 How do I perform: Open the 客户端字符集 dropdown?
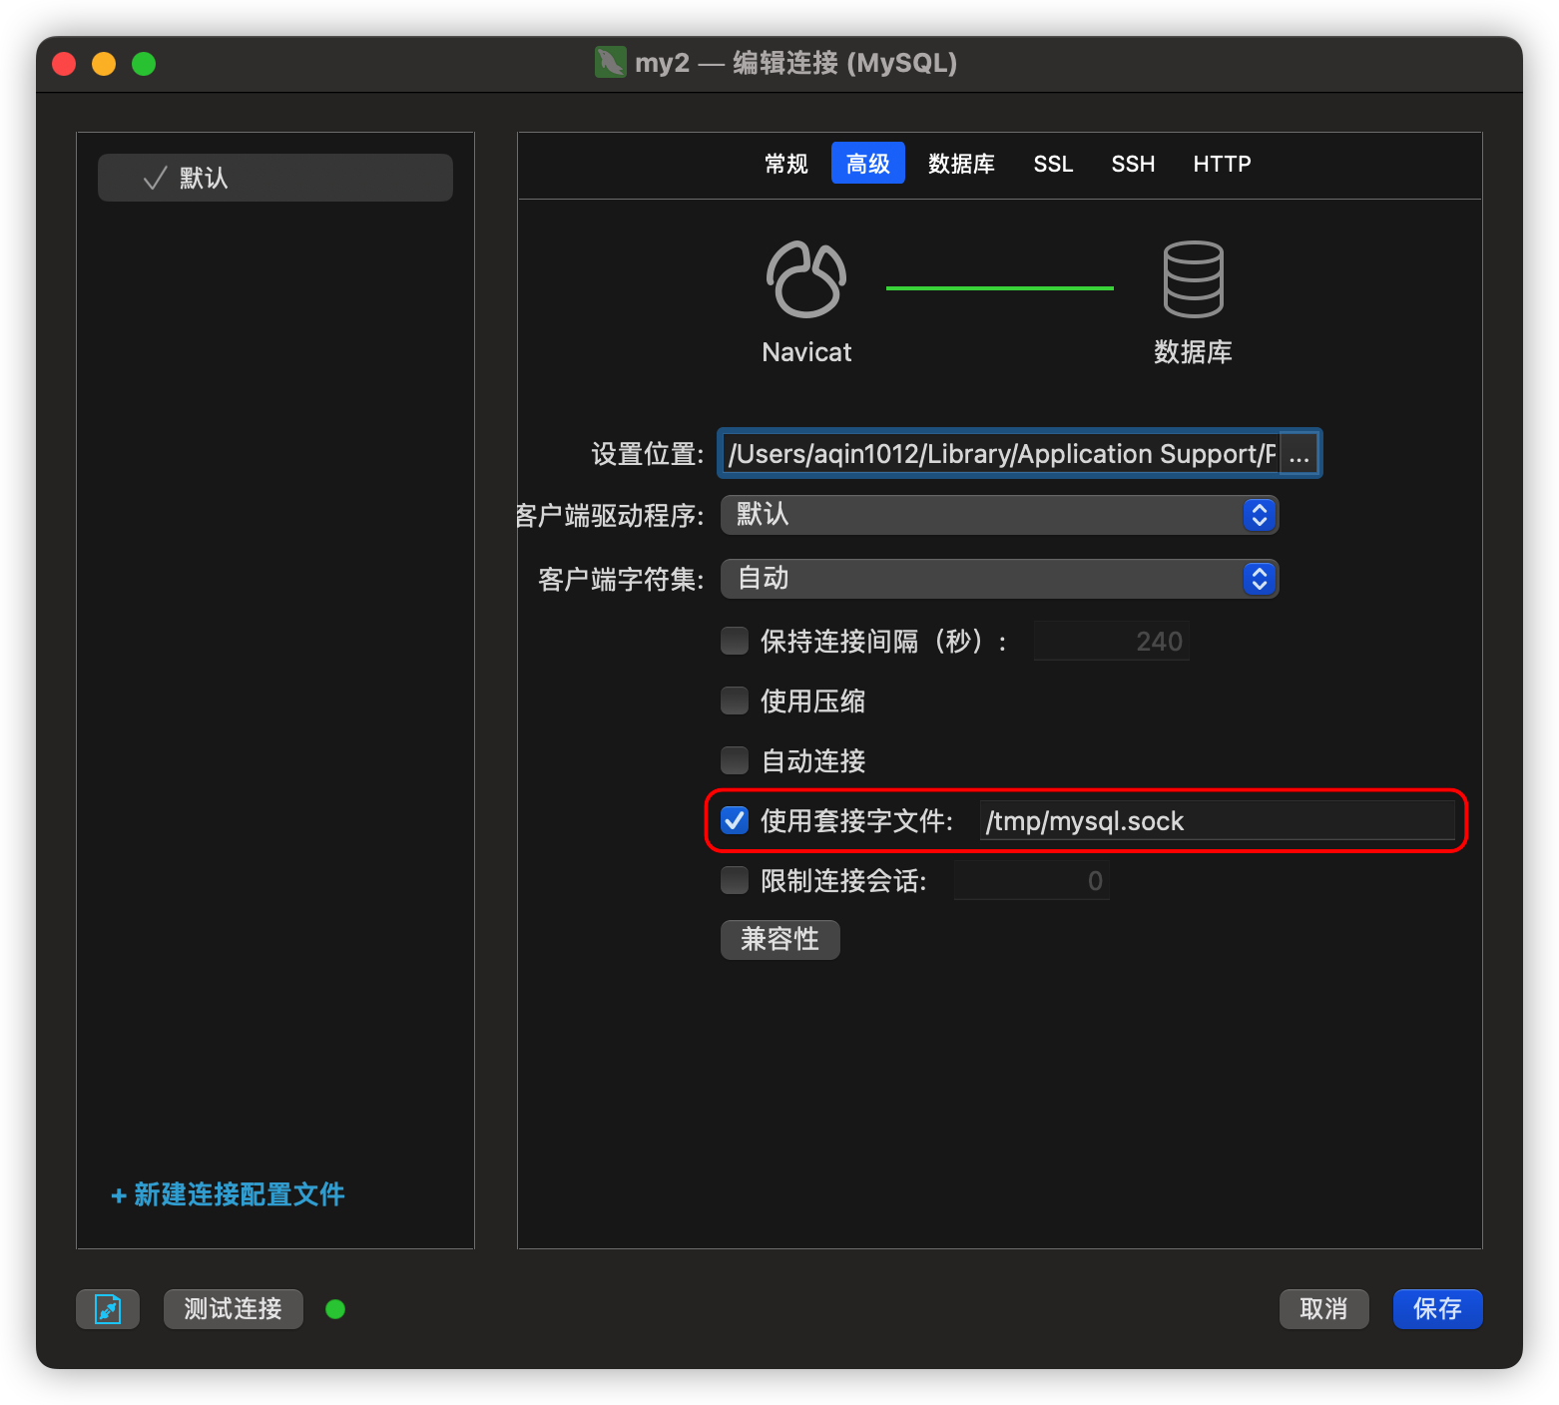(x=998, y=579)
